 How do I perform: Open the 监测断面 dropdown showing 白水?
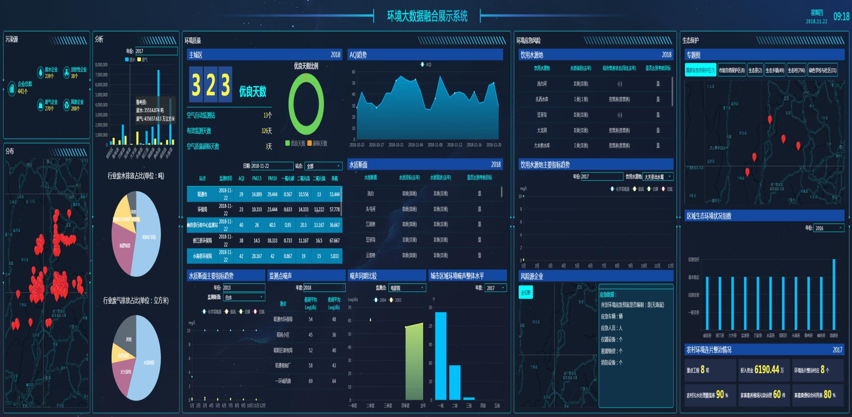244,297
